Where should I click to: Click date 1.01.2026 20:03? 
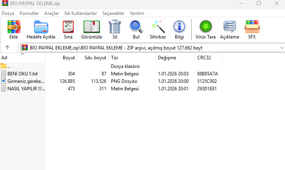click(x=173, y=74)
